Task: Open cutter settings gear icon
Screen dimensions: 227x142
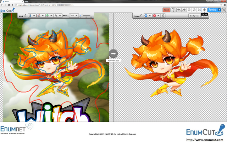Action: [163, 16]
